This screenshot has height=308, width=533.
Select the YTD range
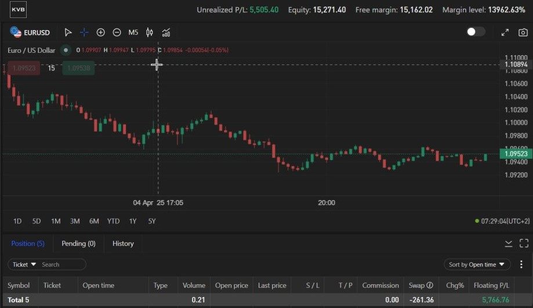113,222
